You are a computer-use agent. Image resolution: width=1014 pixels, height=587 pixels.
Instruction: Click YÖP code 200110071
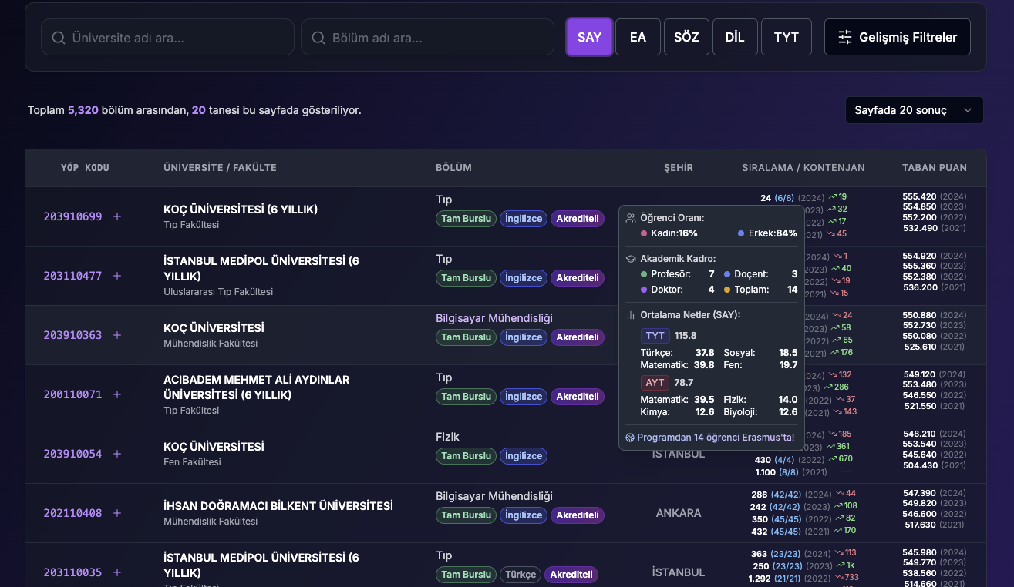click(x=72, y=394)
